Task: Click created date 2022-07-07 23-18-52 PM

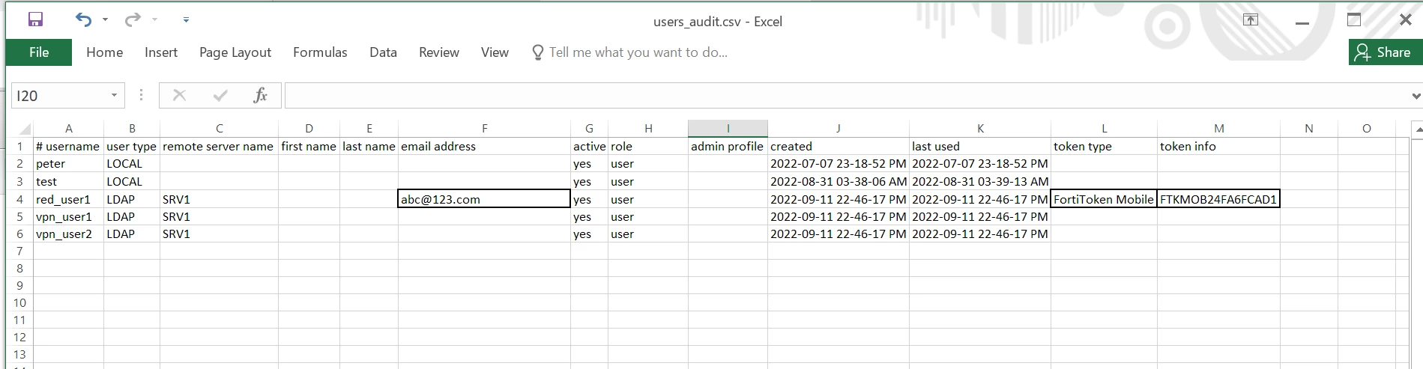Action: point(839,164)
